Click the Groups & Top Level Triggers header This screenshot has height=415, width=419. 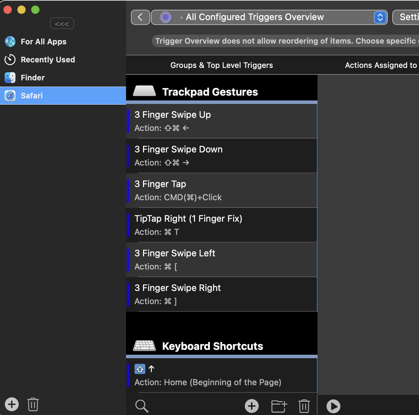point(222,65)
